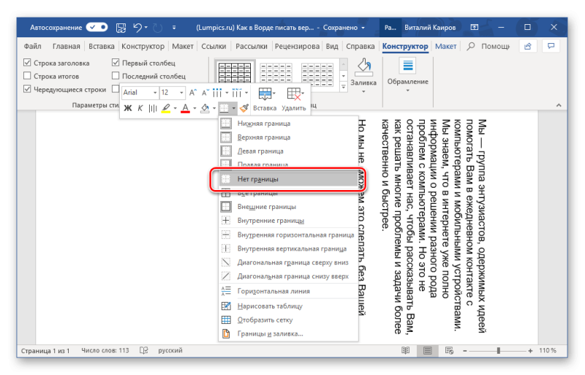The image size is (585, 375).
Task: Toggle bold in mini toolbar
Action: pos(127,108)
